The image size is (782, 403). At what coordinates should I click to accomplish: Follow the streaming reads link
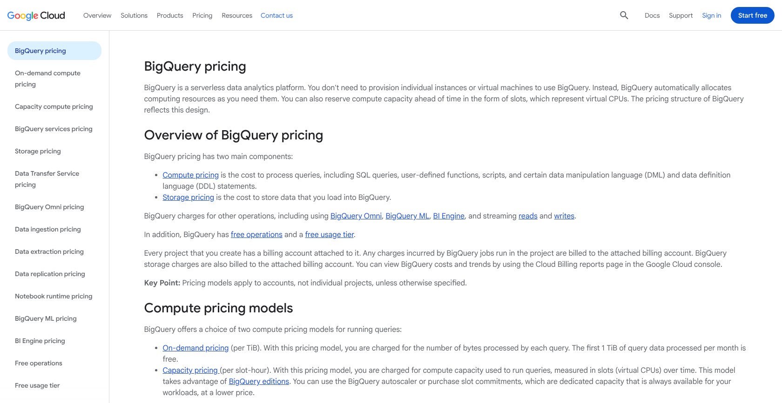click(528, 216)
